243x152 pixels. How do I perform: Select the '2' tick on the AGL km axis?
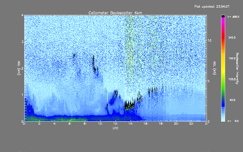click(x=22, y=68)
